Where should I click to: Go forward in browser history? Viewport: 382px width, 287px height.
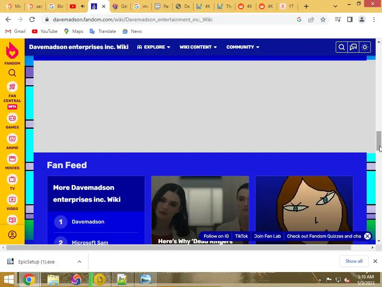click(x=20, y=19)
